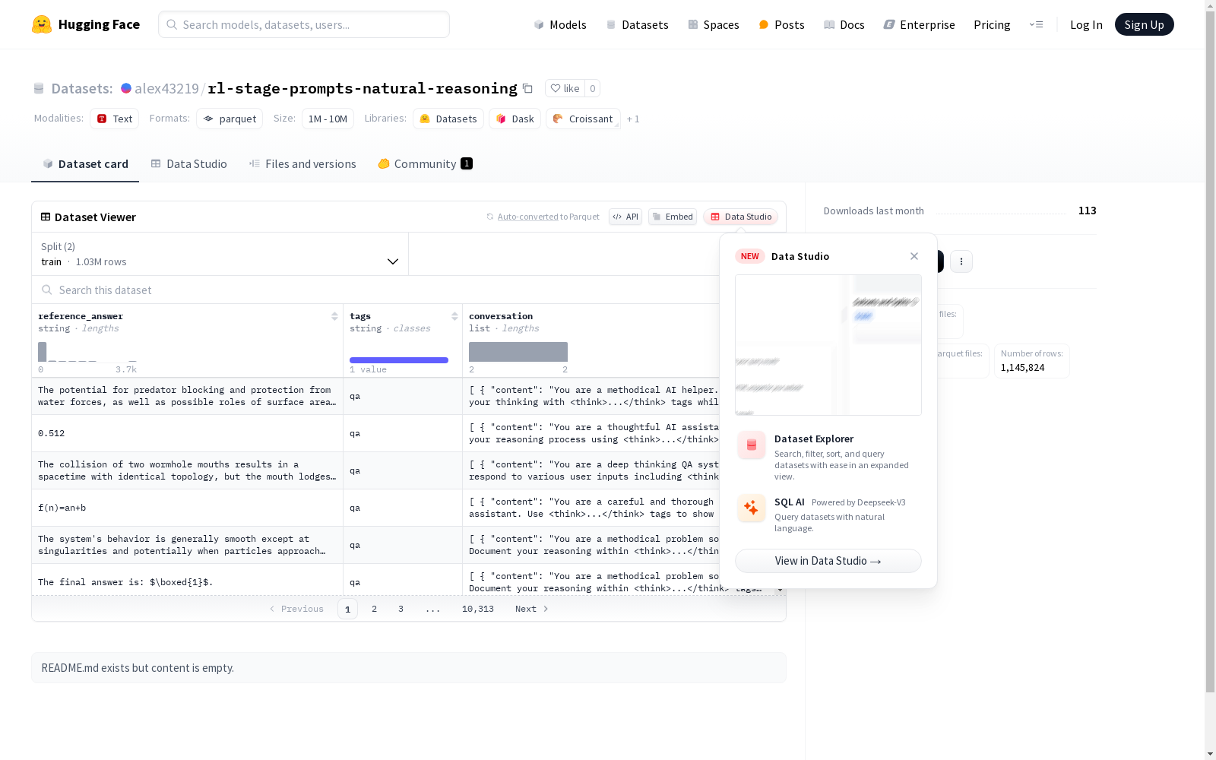The width and height of the screenshot is (1216, 760).
Task: Jump to last page 10,313
Action: (x=478, y=609)
